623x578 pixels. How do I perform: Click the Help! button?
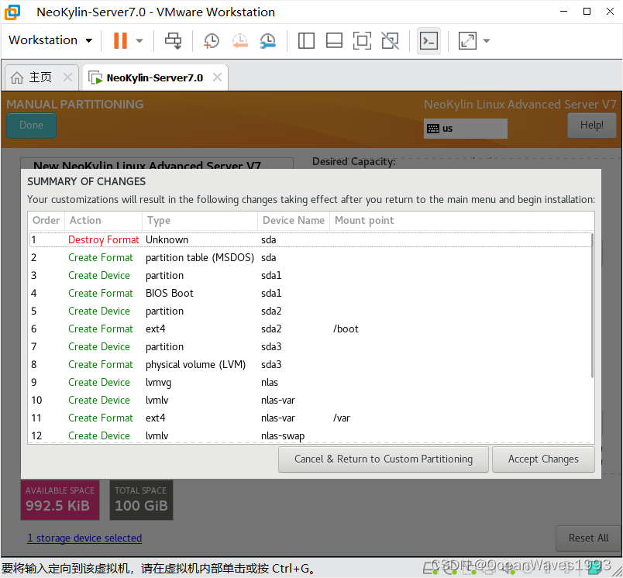coord(591,126)
